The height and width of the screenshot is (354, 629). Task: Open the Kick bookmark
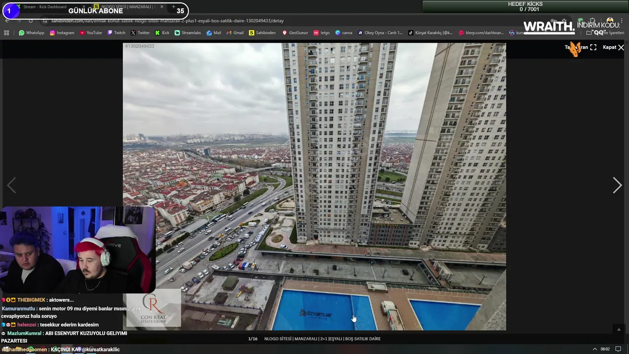(x=162, y=33)
